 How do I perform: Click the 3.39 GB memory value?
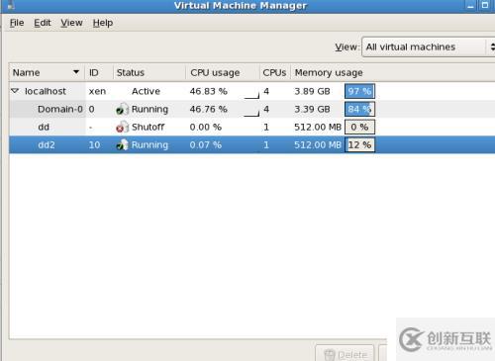click(312, 109)
